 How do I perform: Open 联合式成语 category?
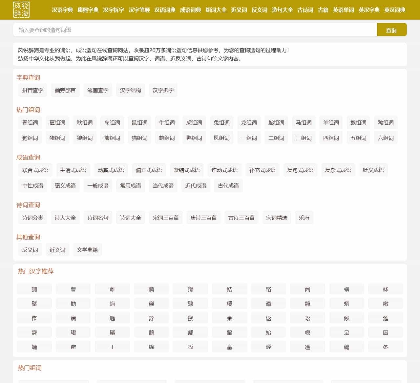tap(35, 170)
